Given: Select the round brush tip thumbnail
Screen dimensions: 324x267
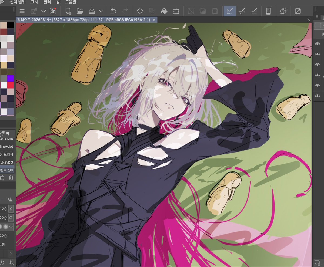Looking at the screenshot, I should (6, 227).
